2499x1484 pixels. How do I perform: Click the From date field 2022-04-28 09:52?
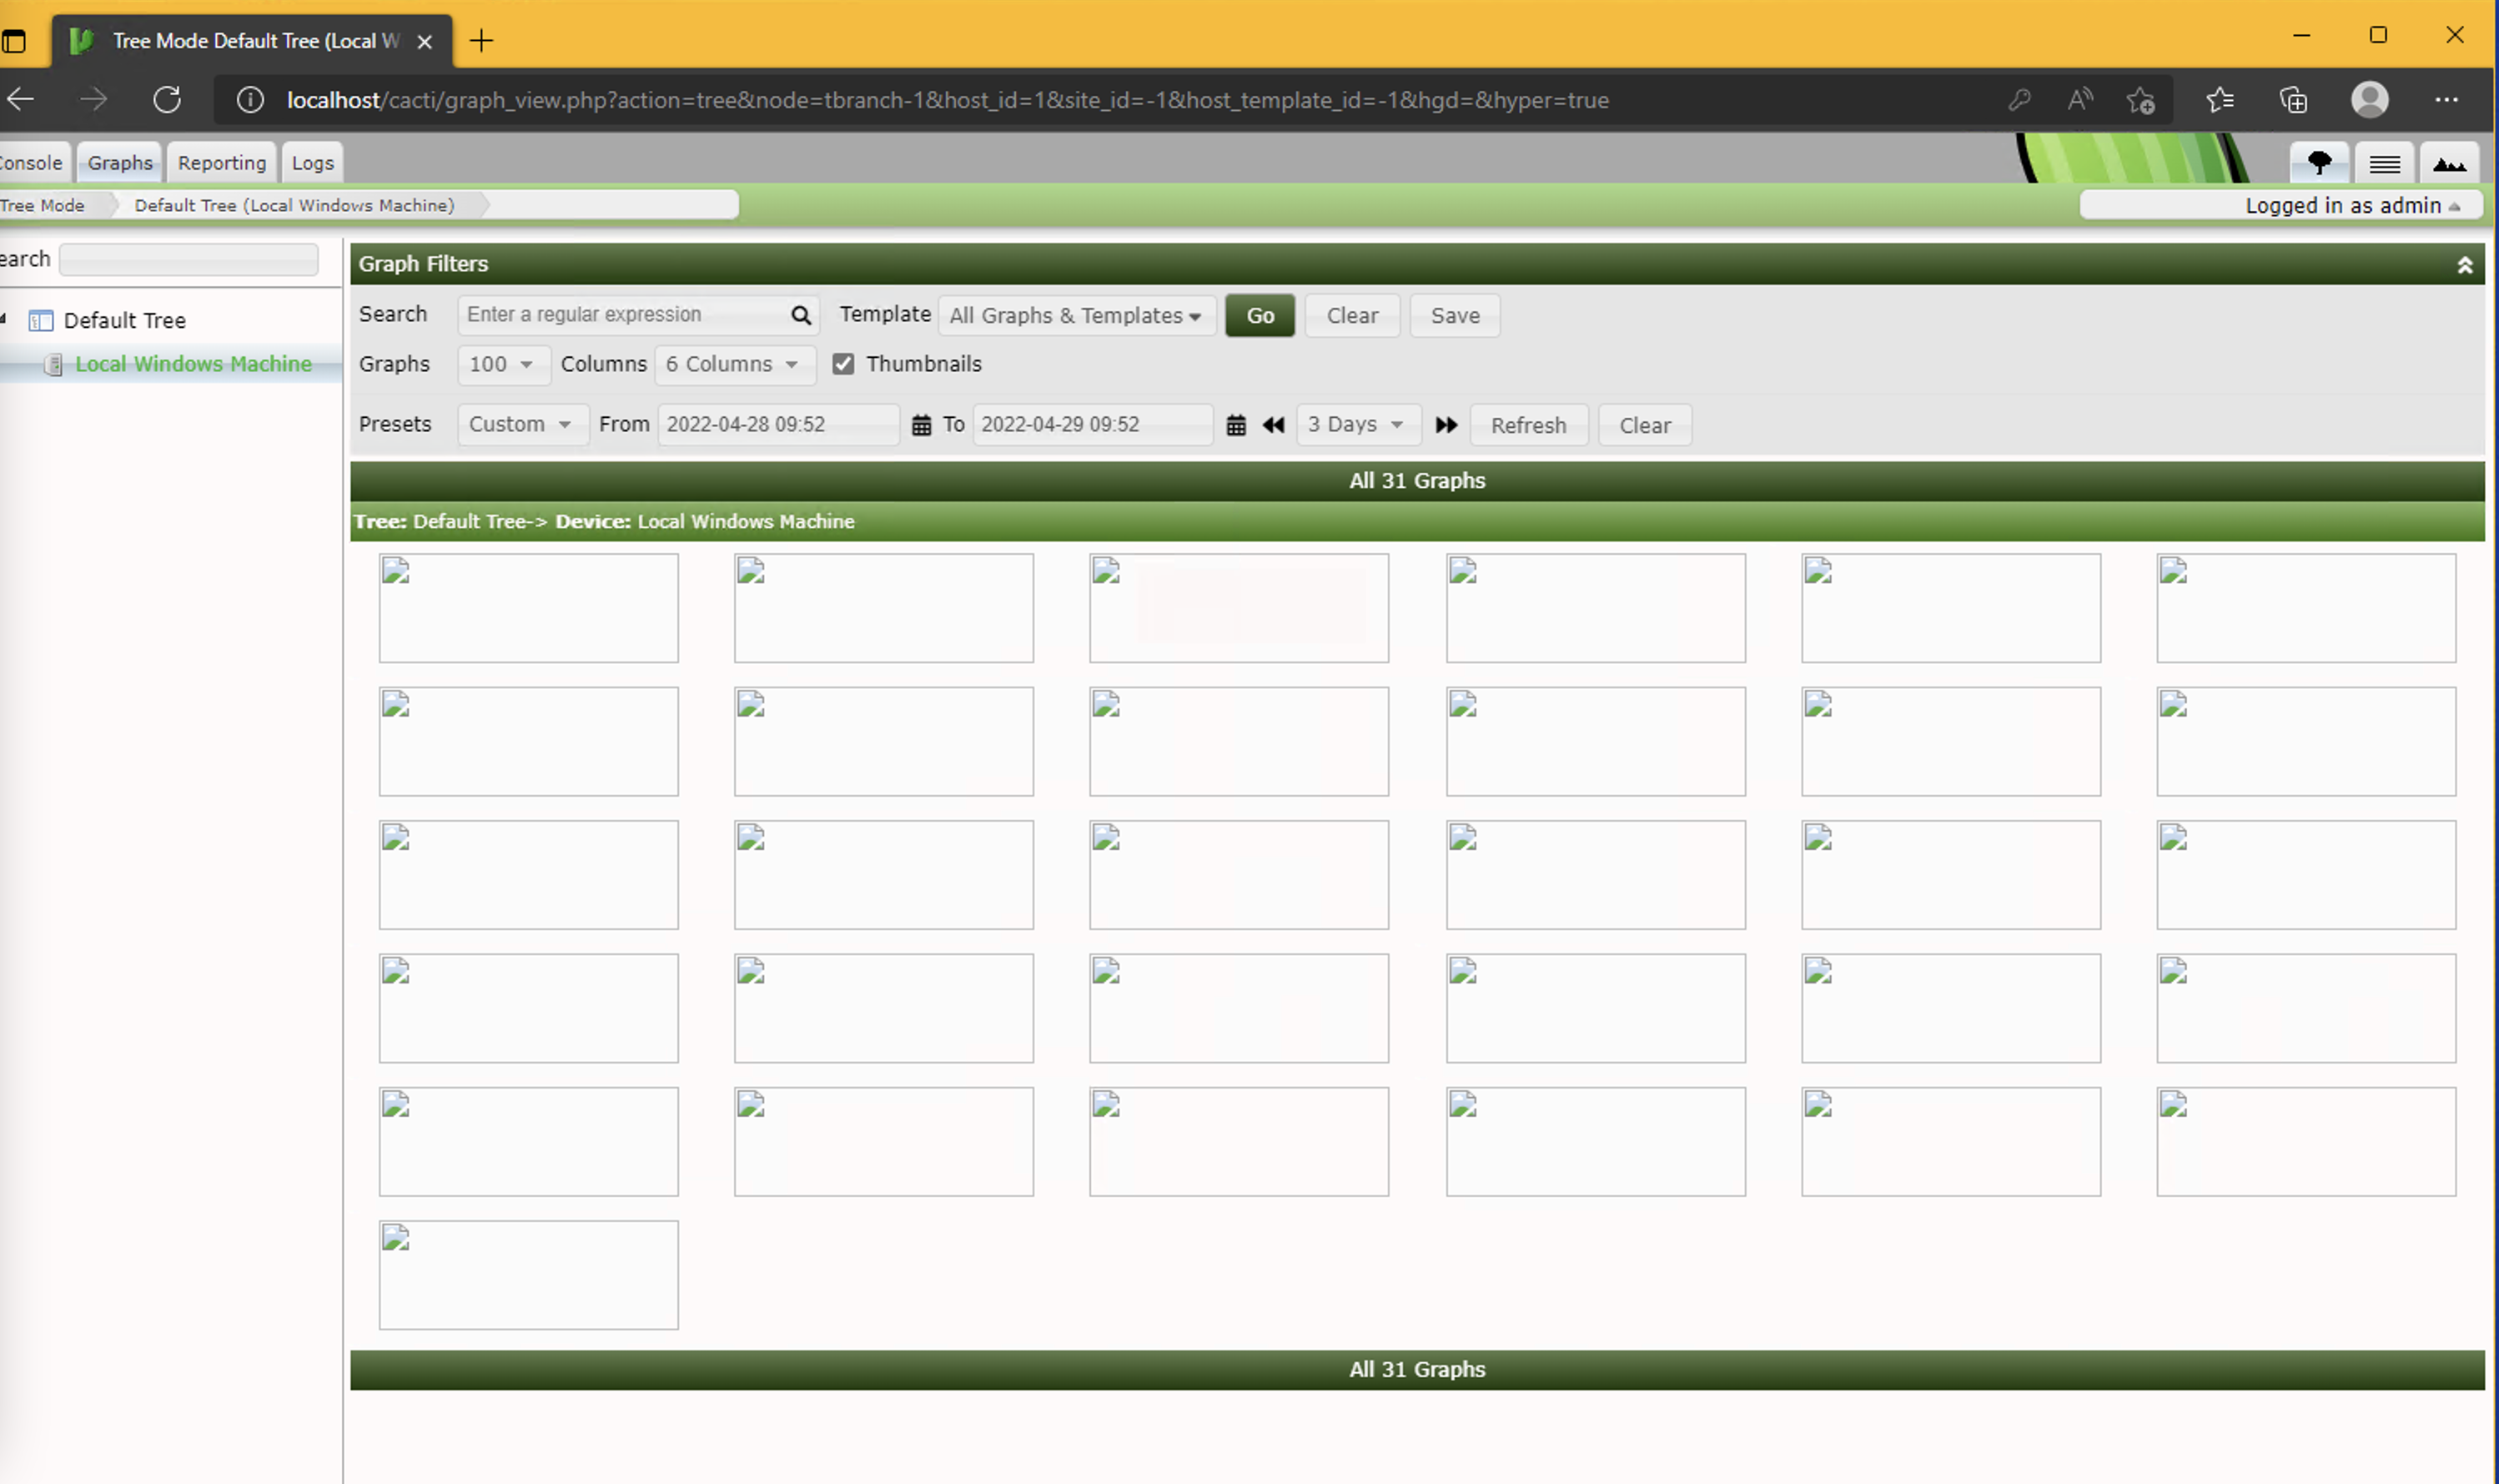[777, 425]
